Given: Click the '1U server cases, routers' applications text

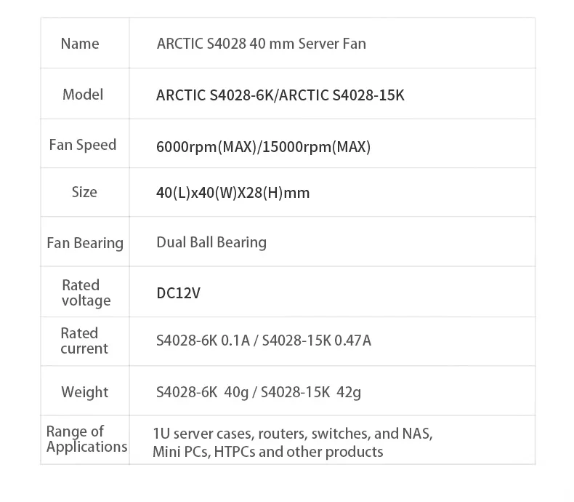Looking at the screenshot, I should [228, 434].
